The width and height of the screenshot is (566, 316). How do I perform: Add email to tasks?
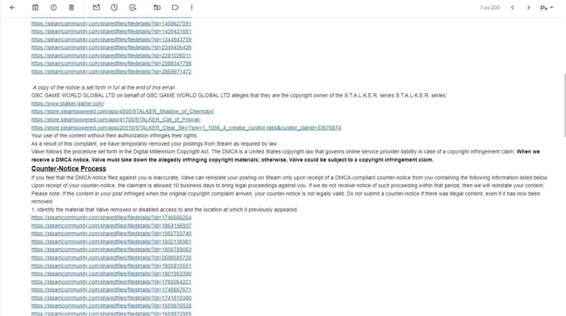(x=133, y=8)
